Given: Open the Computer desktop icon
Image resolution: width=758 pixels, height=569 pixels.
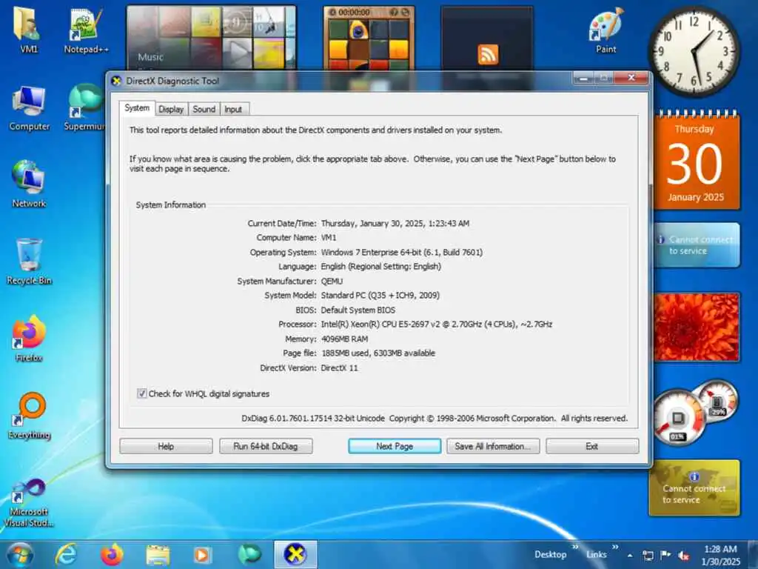Looking at the screenshot, I should 29,107.
